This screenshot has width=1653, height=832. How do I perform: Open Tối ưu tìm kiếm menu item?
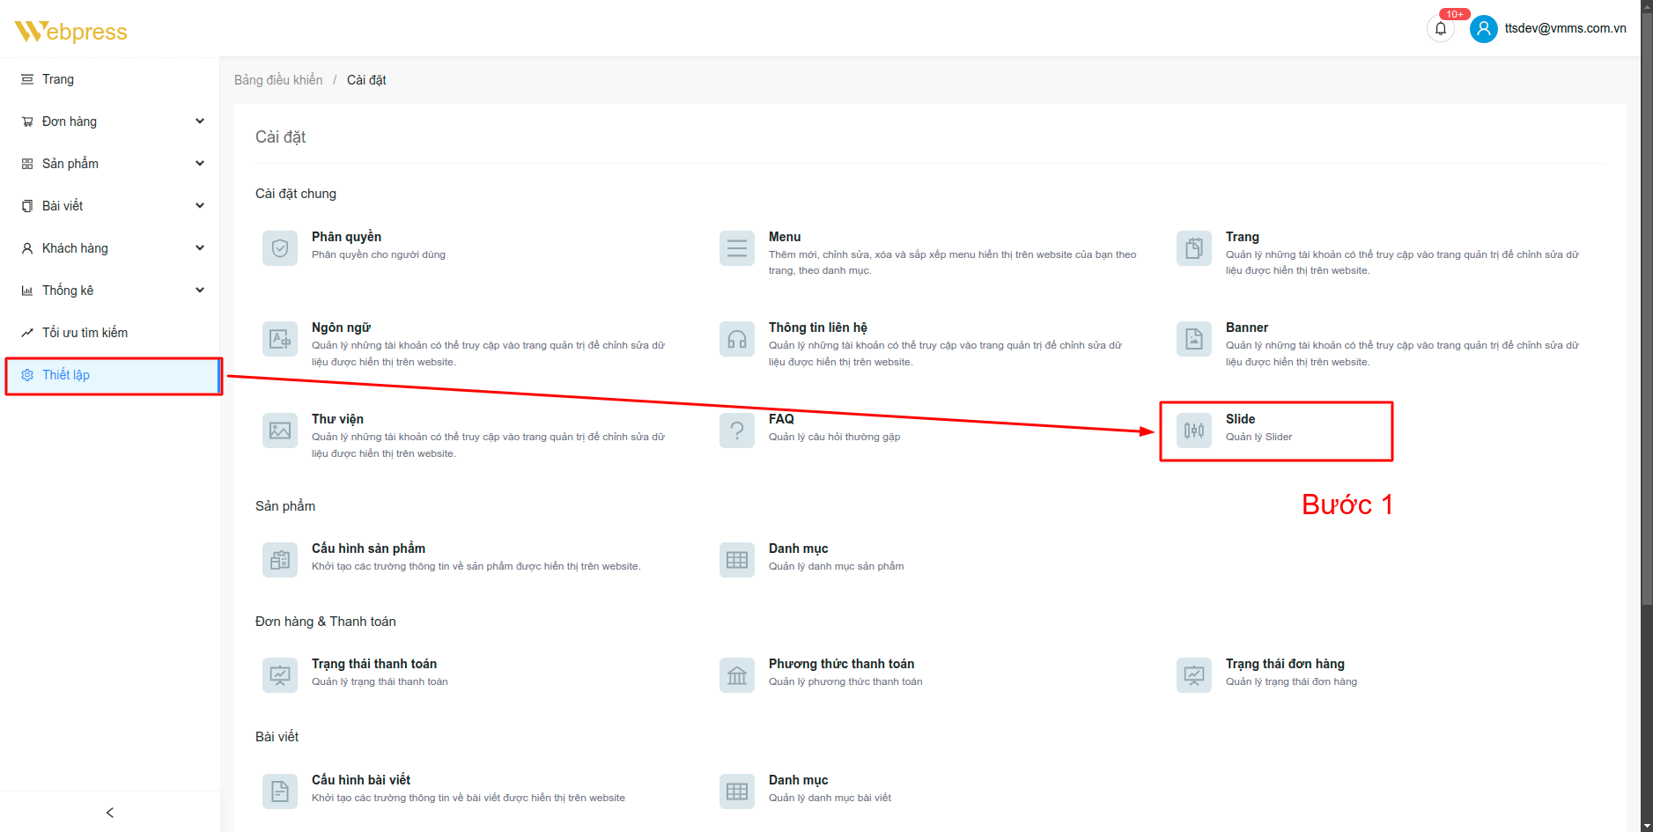tap(85, 333)
